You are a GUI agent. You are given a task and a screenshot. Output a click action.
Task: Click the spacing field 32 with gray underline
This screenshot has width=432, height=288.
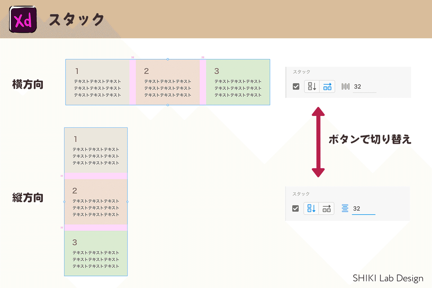pos(364,86)
